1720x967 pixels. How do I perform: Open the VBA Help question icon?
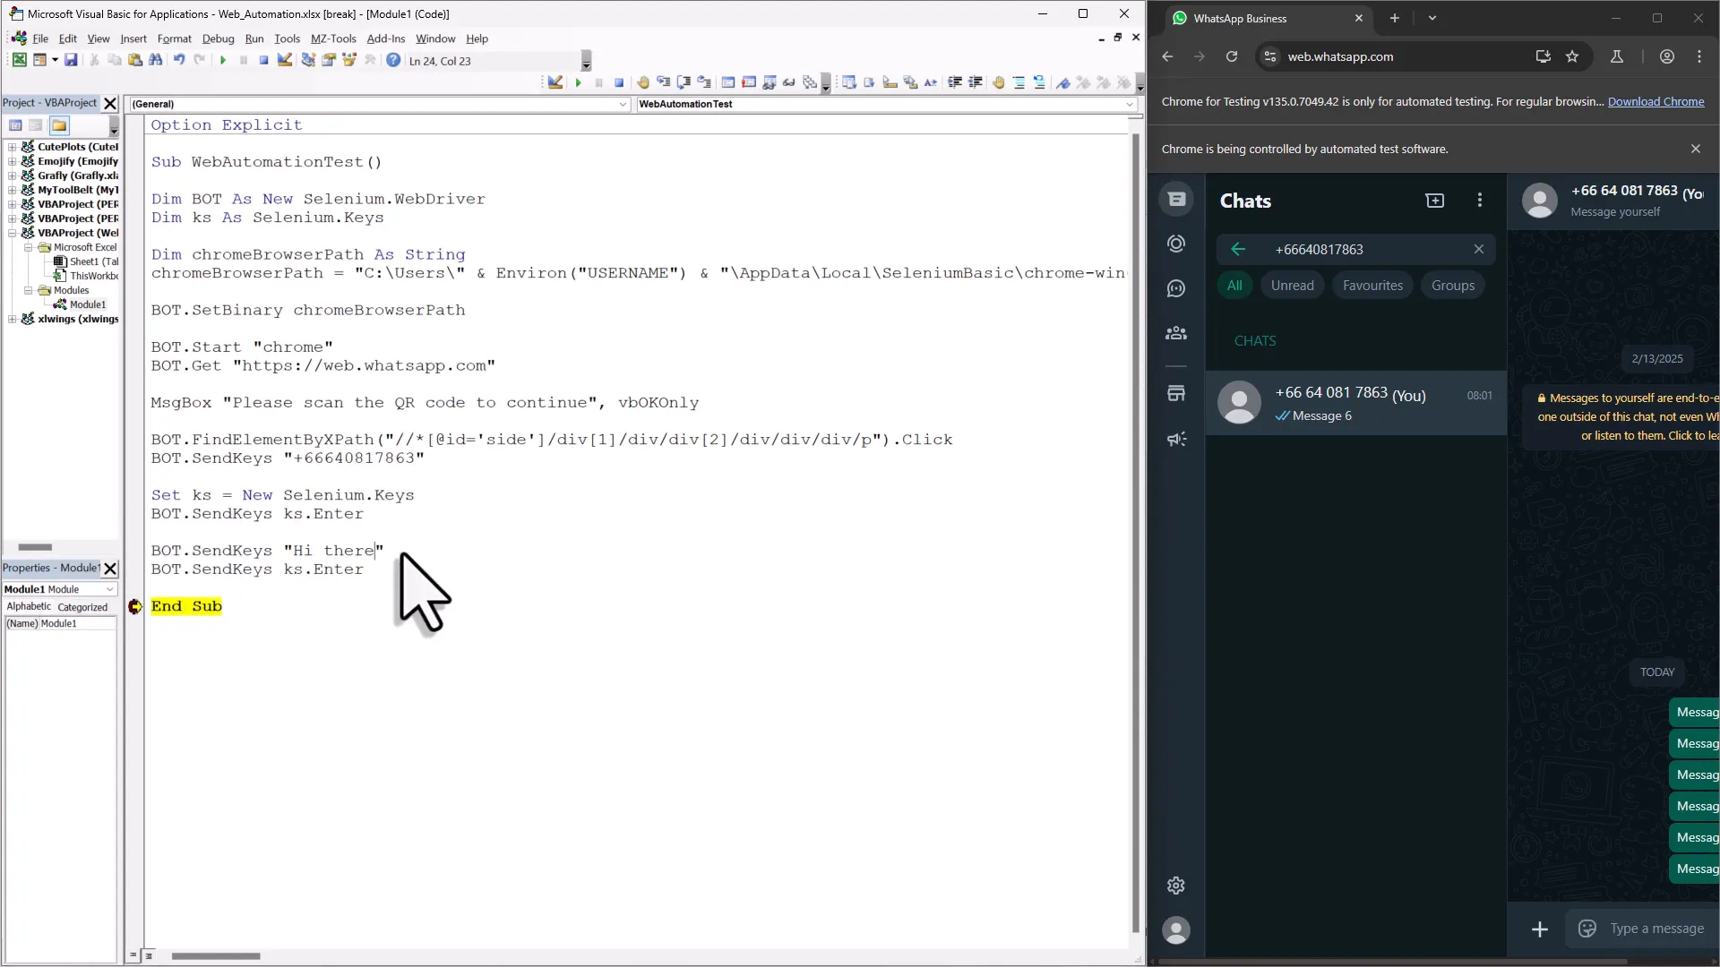pos(393,60)
